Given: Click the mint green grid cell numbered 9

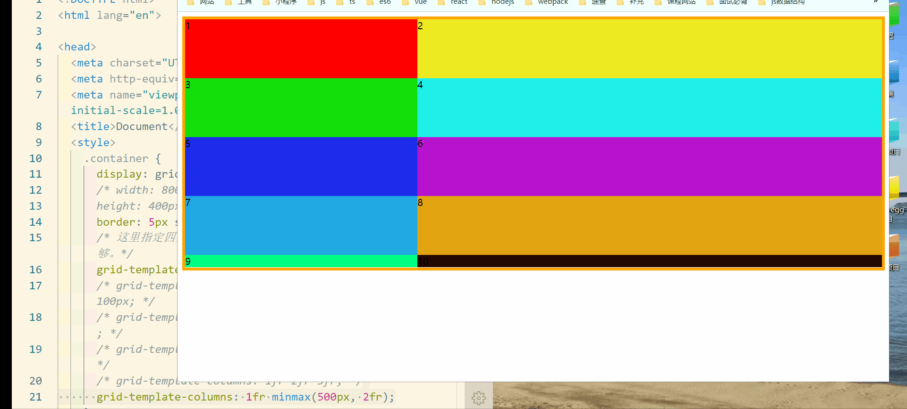Looking at the screenshot, I should point(301,261).
